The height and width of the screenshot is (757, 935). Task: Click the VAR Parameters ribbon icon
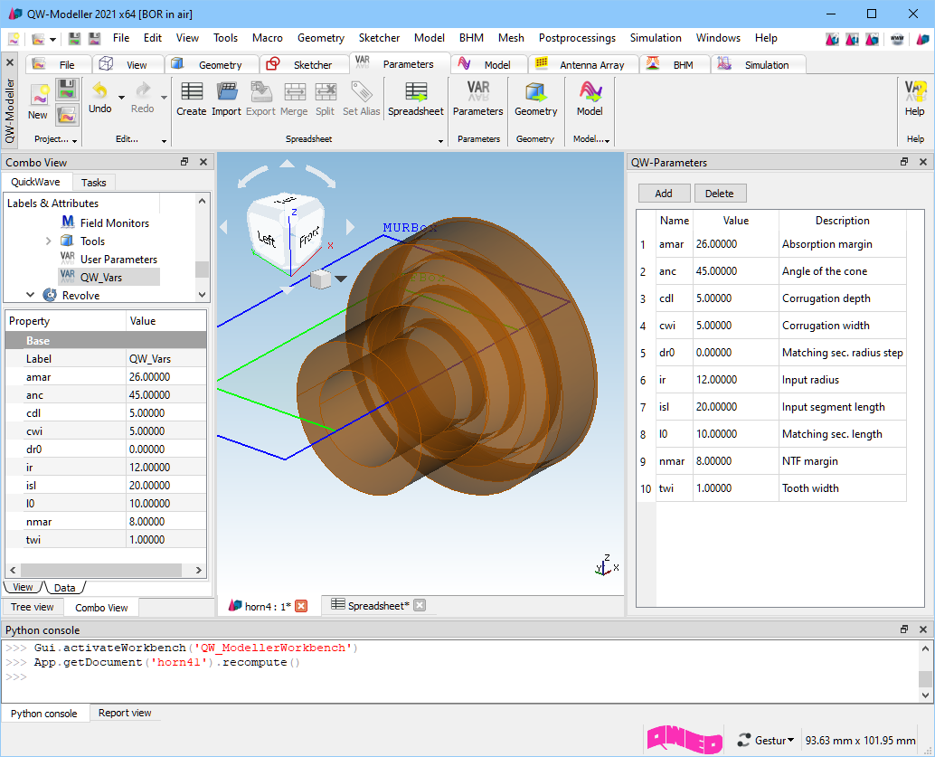(x=478, y=91)
